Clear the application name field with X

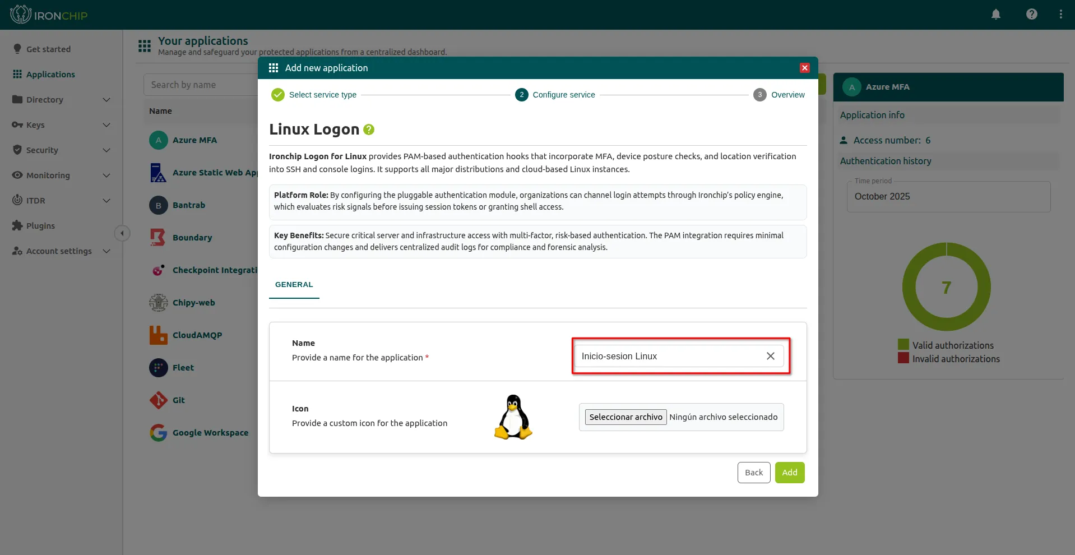(771, 356)
